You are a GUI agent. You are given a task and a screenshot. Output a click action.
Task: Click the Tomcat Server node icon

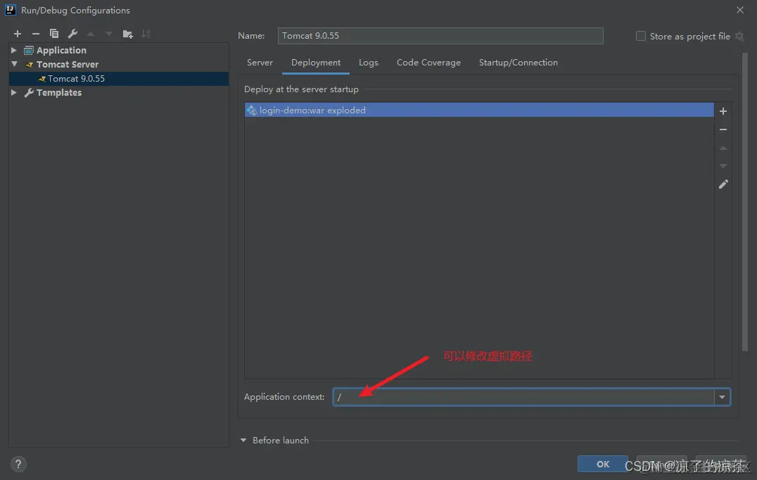pyautogui.click(x=30, y=64)
